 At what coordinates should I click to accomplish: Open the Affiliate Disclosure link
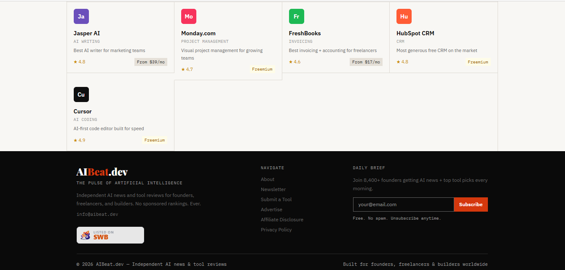282,220
